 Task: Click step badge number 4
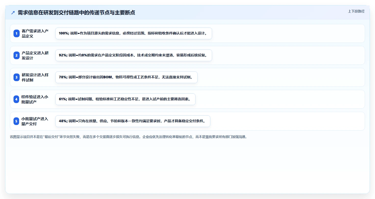[17, 99]
